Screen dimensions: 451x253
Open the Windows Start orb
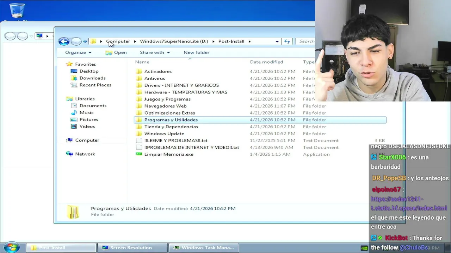tap(11, 247)
